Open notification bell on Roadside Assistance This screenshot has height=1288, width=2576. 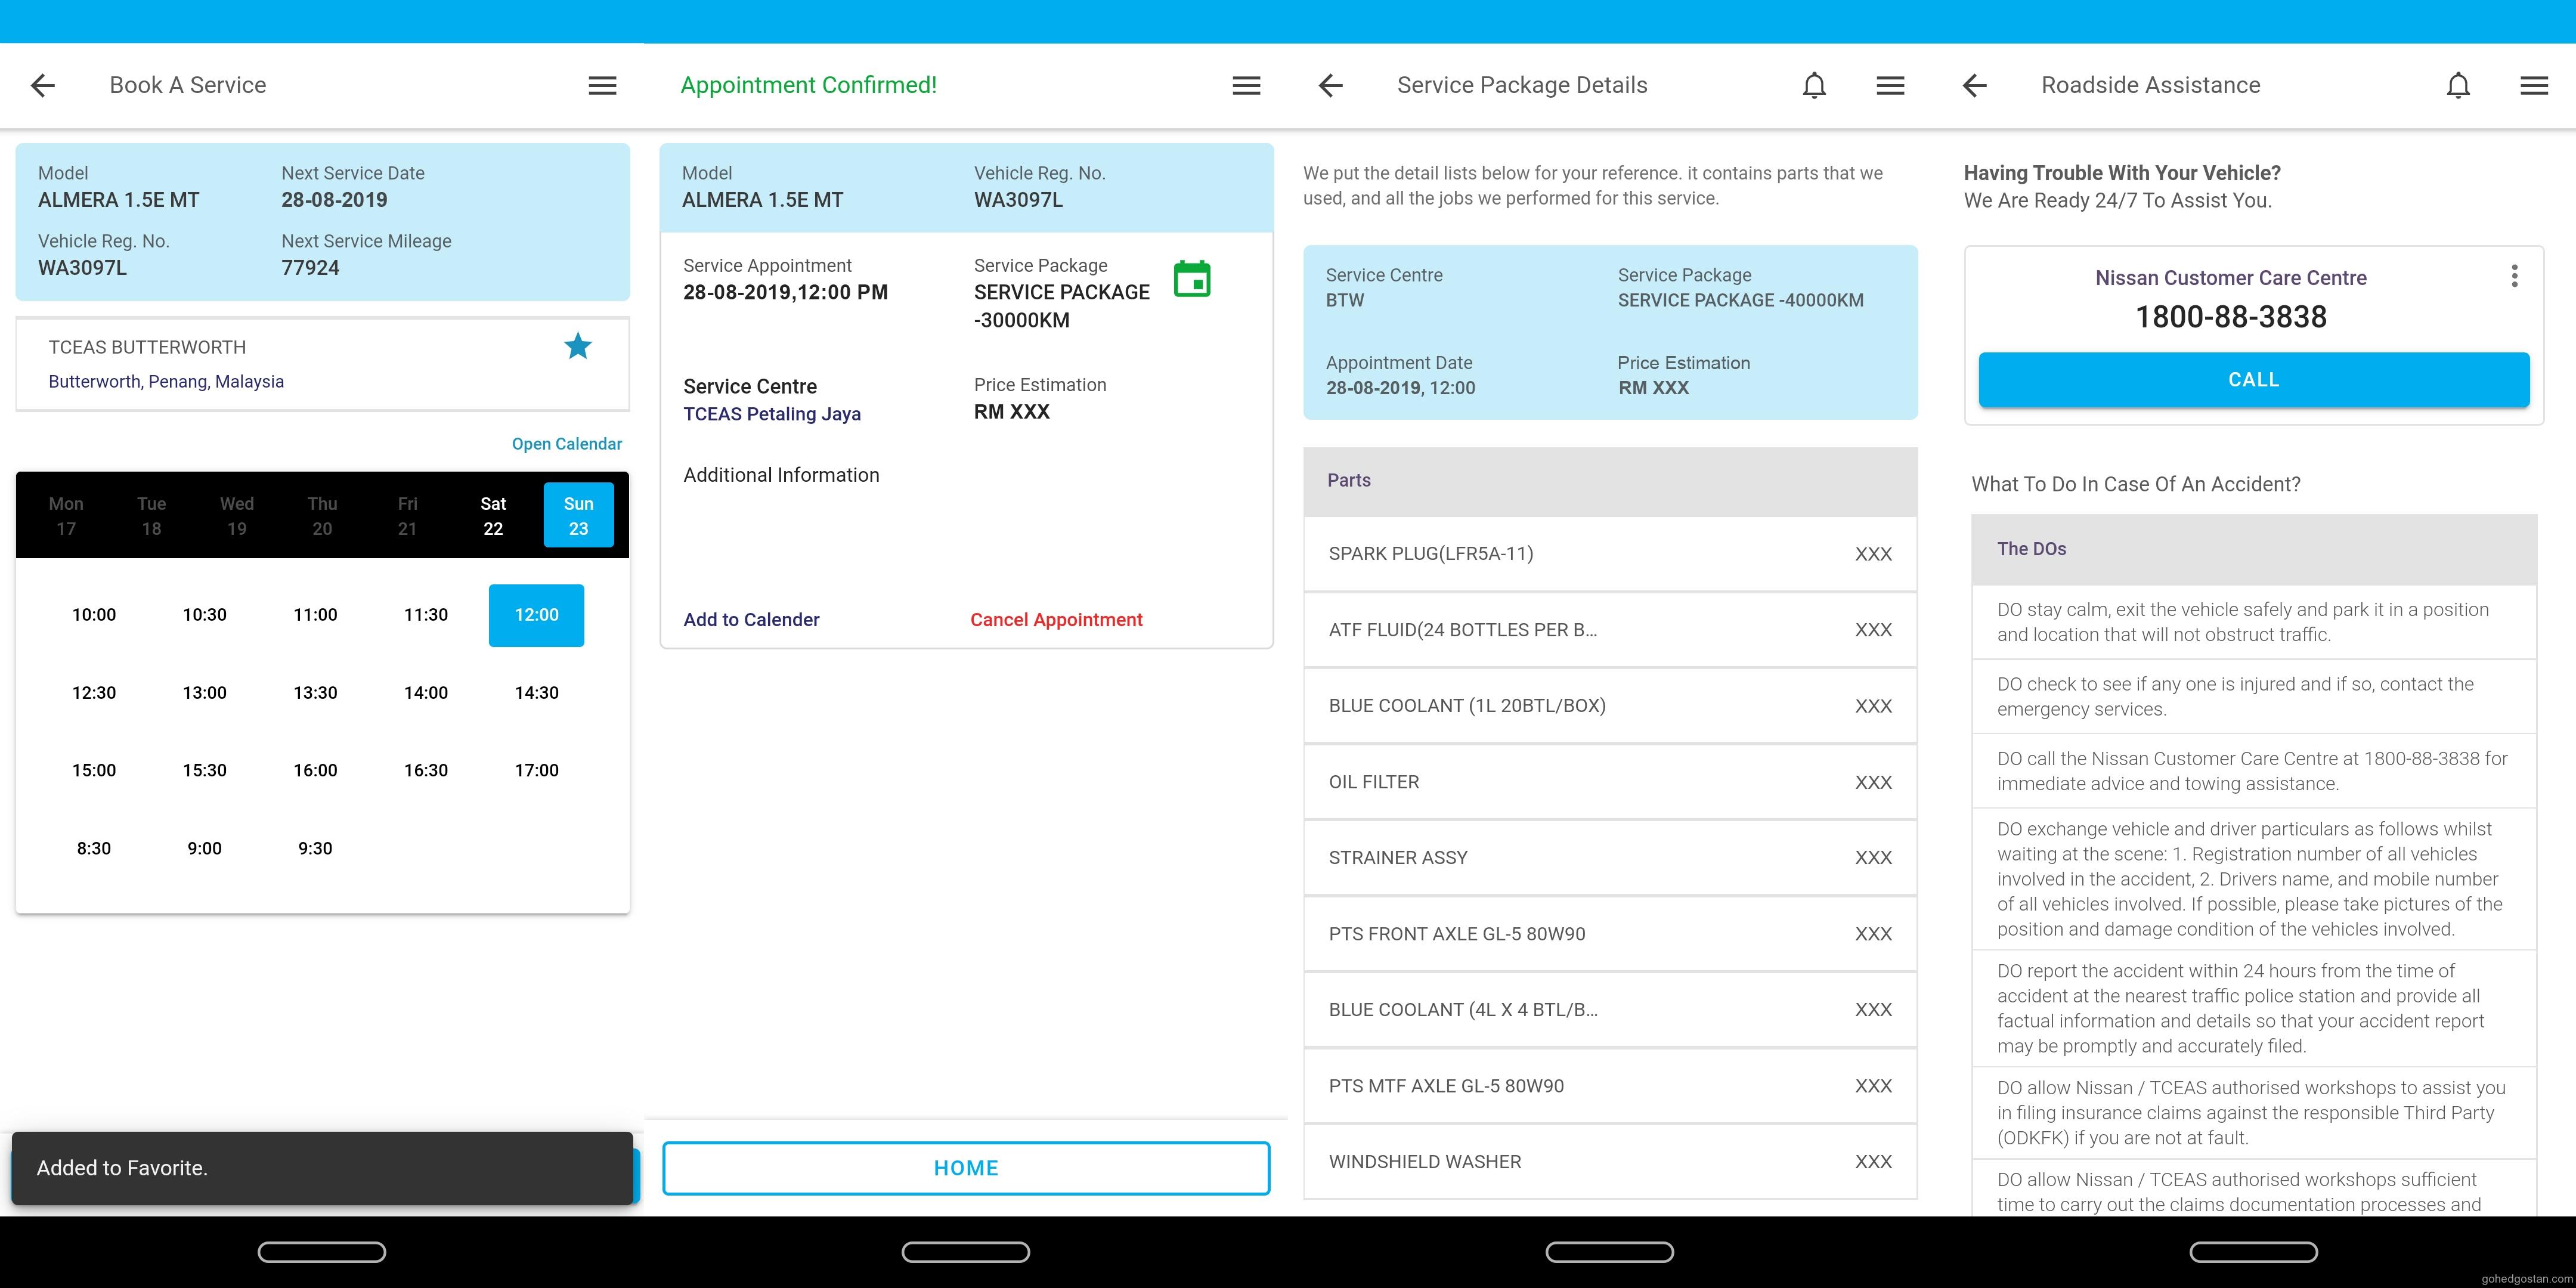[x=2458, y=85]
